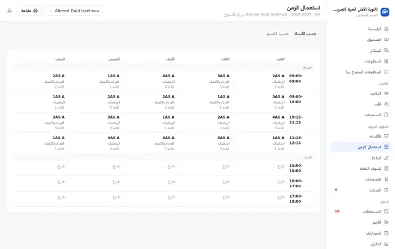Click the الاثنين column header
This screenshot has height=249, width=395.
click(x=280, y=59)
